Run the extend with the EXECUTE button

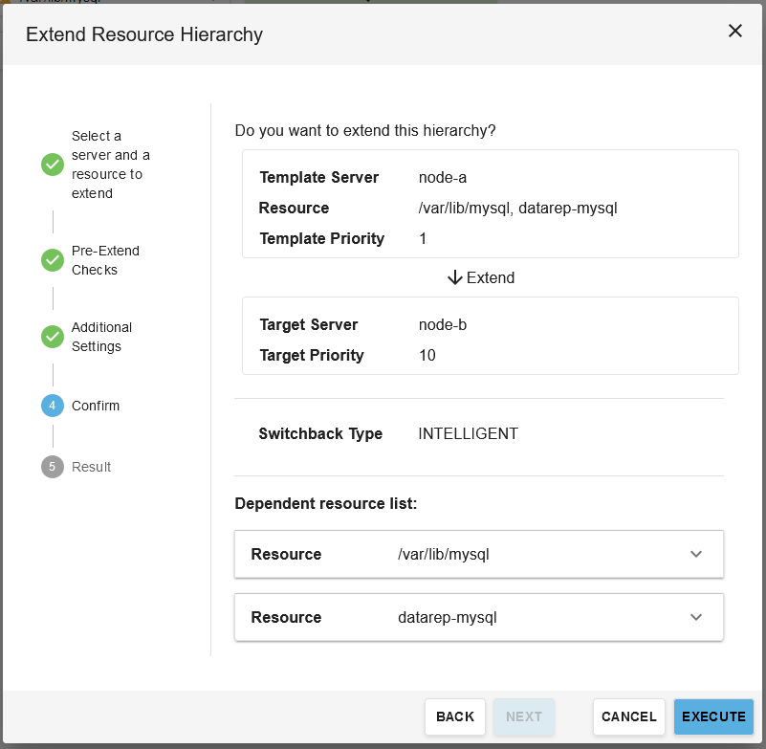(x=713, y=716)
